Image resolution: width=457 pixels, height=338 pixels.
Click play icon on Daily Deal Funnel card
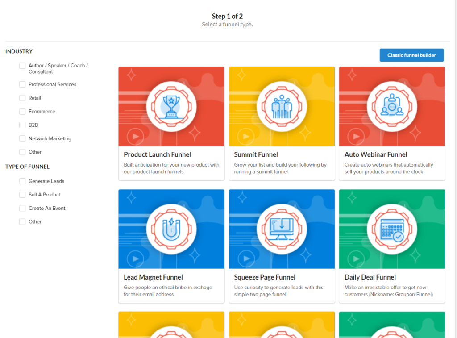[356, 259]
